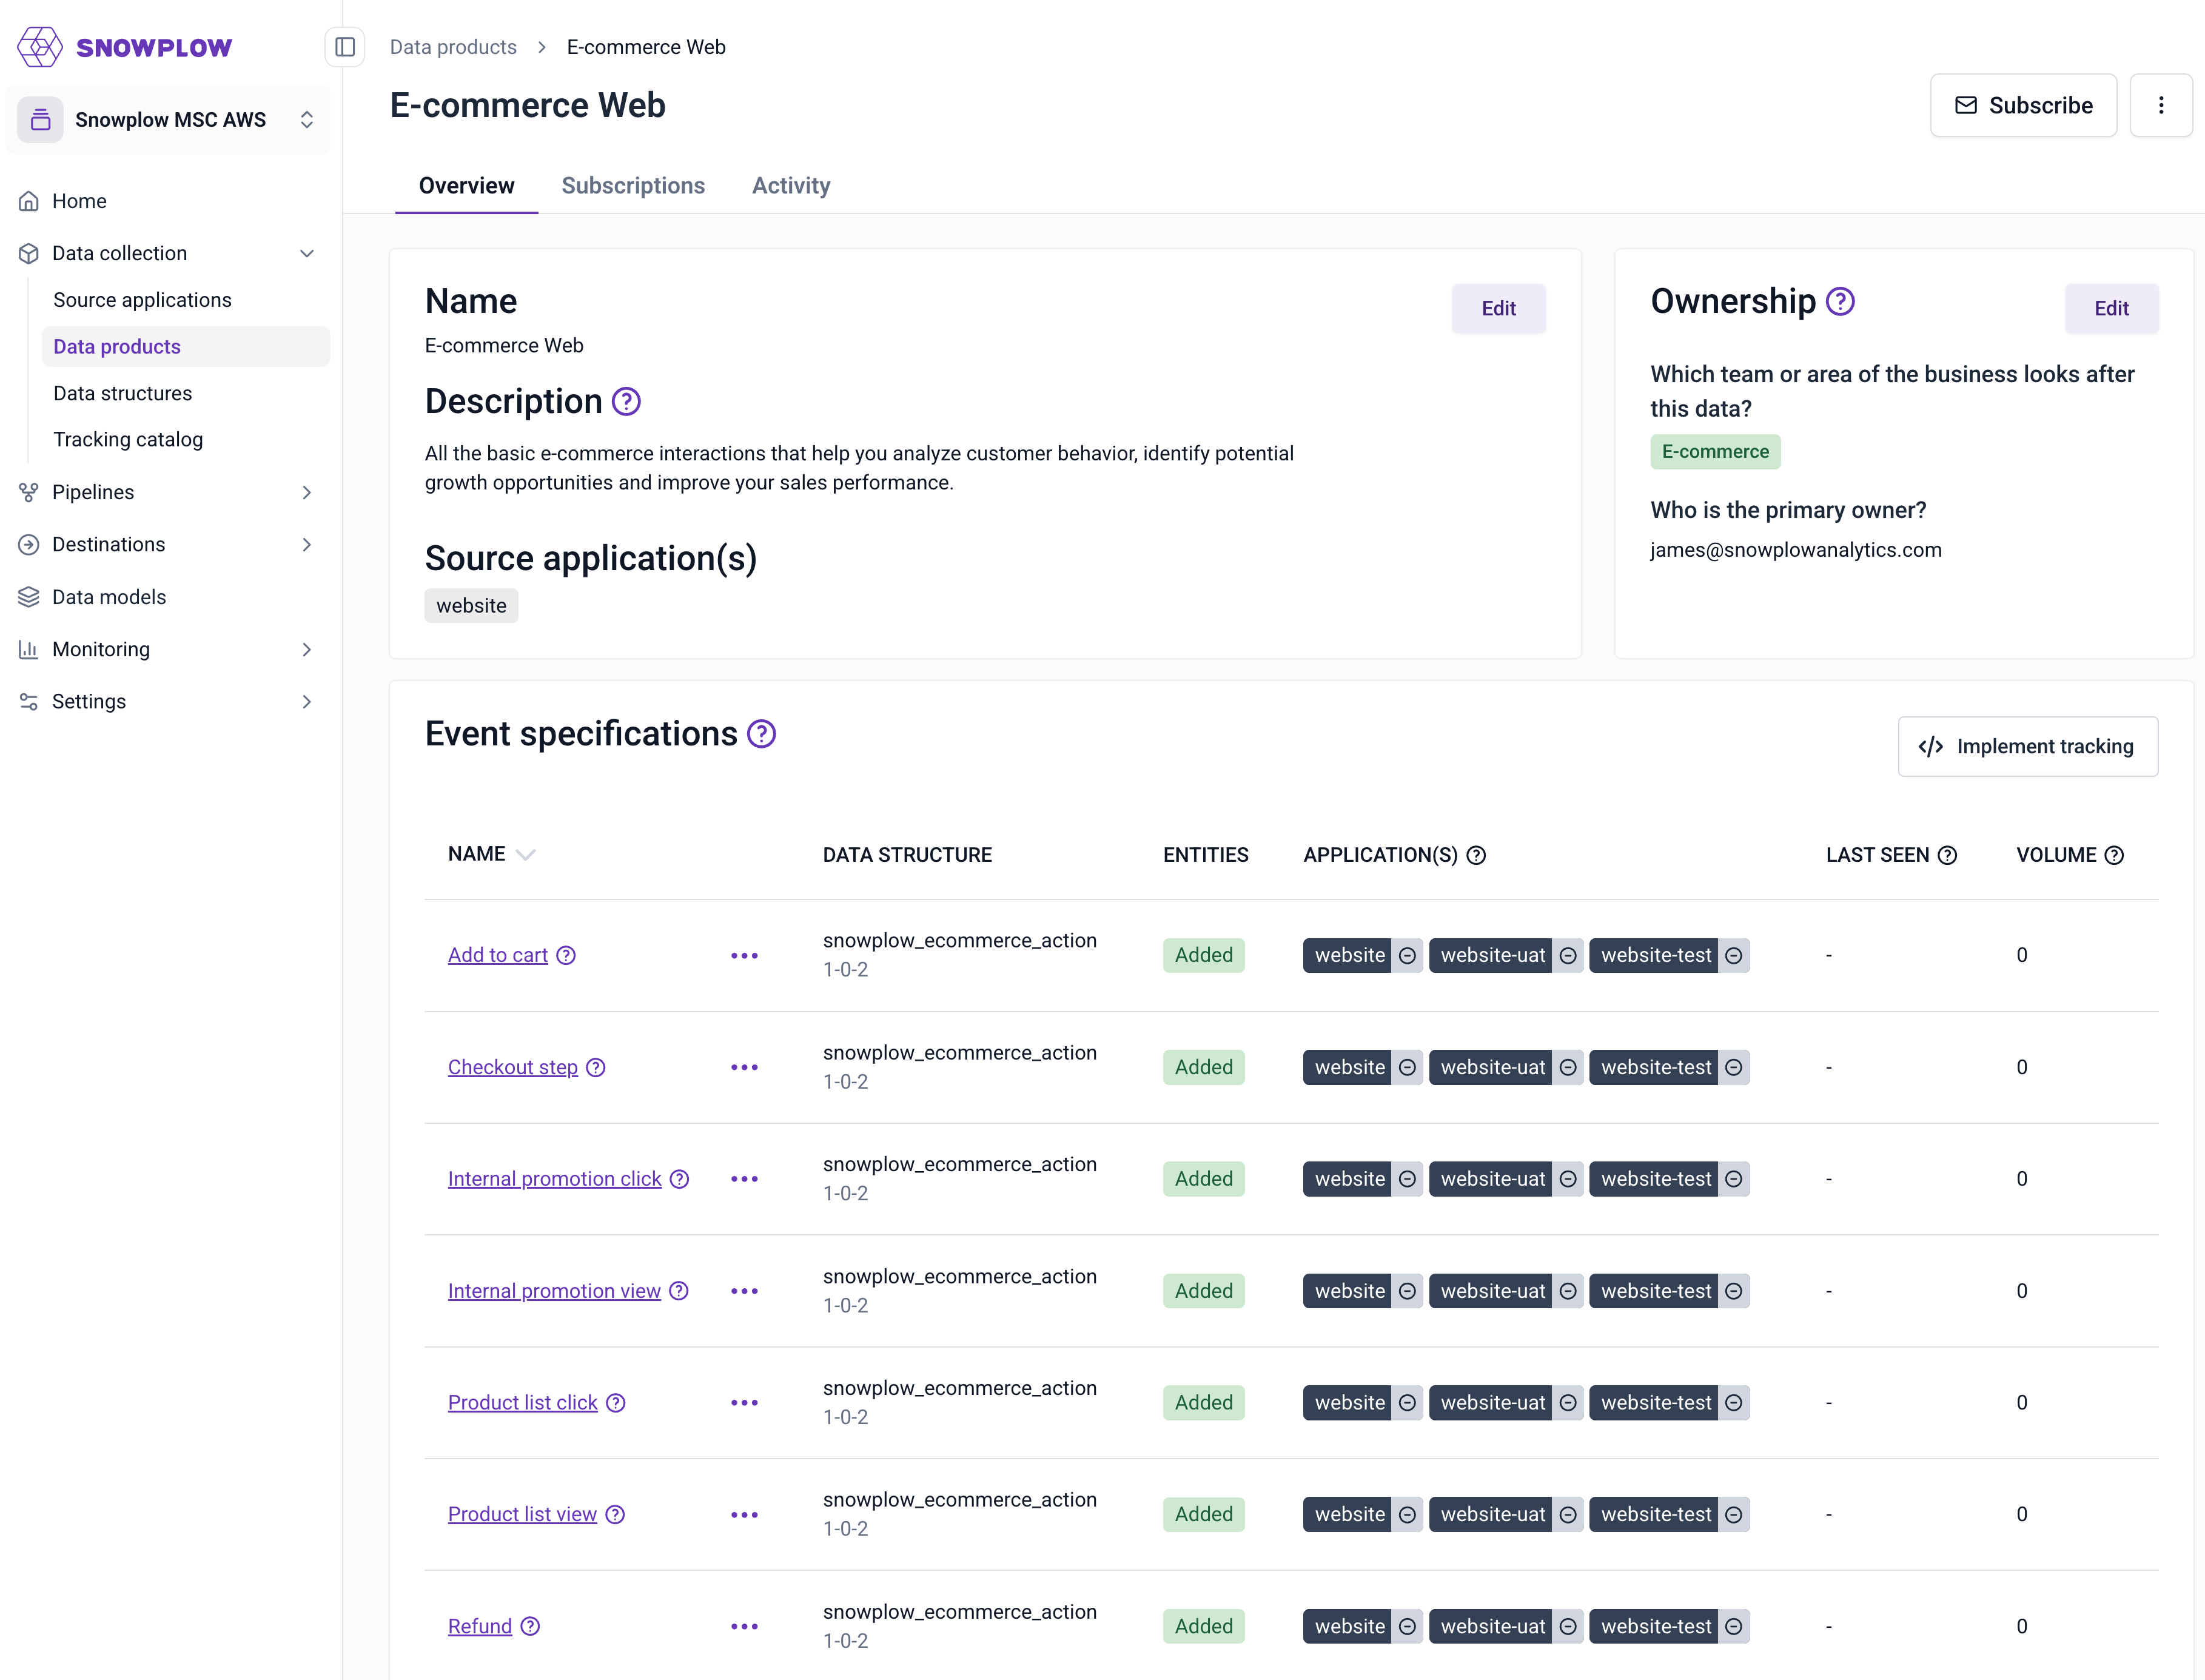Click the Snowplow logo icon
Screen dimensions: 2205x1680
coord(40,46)
